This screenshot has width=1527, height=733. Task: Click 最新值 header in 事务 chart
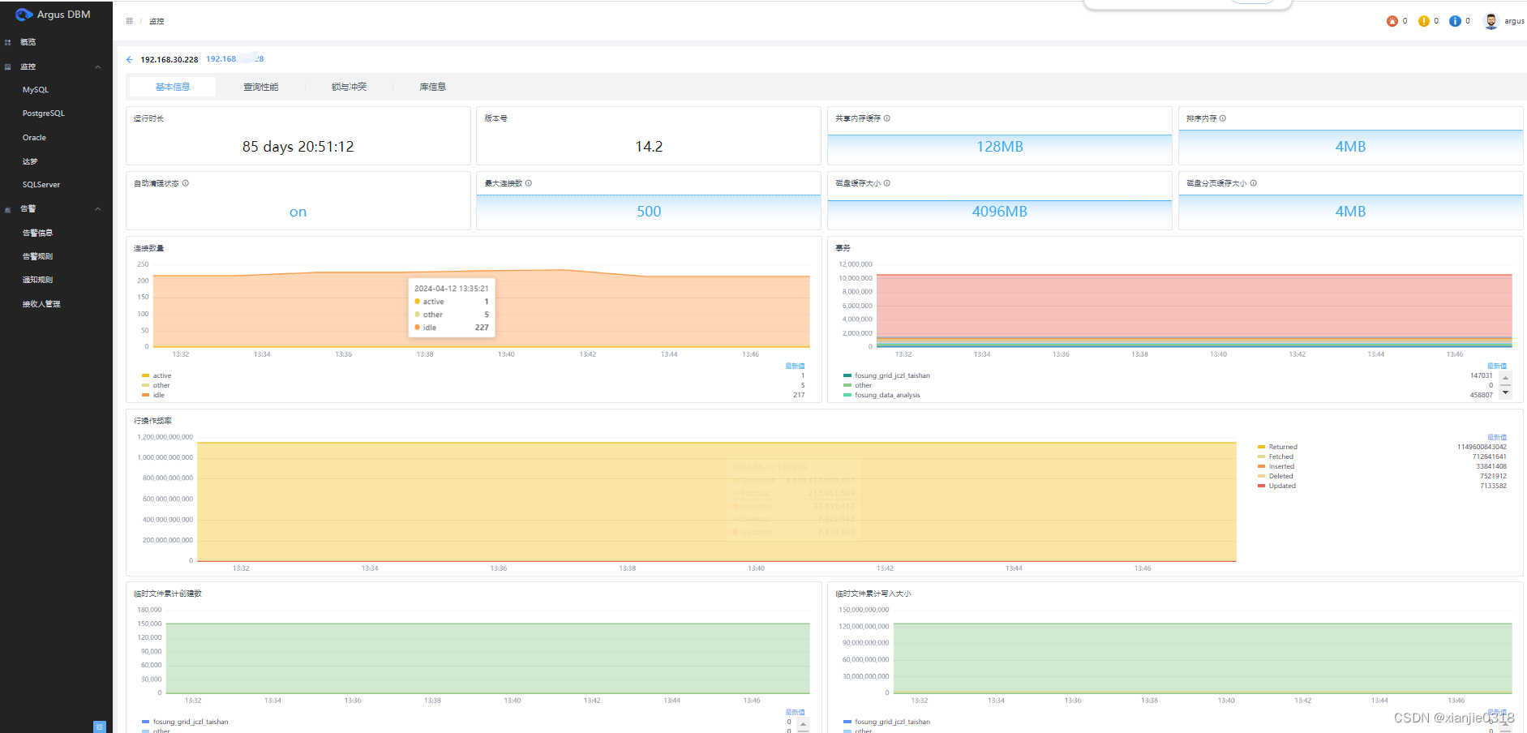tap(1497, 366)
